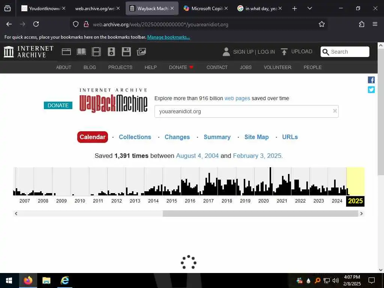Close the Microsoft Copilot tab
The image size is (384, 288).
pyautogui.click(x=226, y=9)
